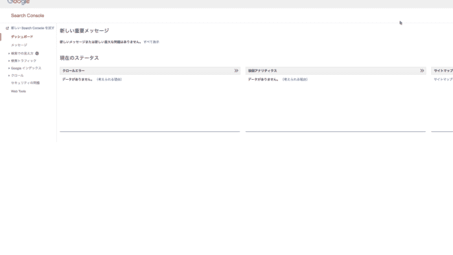This screenshot has width=453, height=255.
Task: Open the new Search Console external-link icon
Action: 8,28
